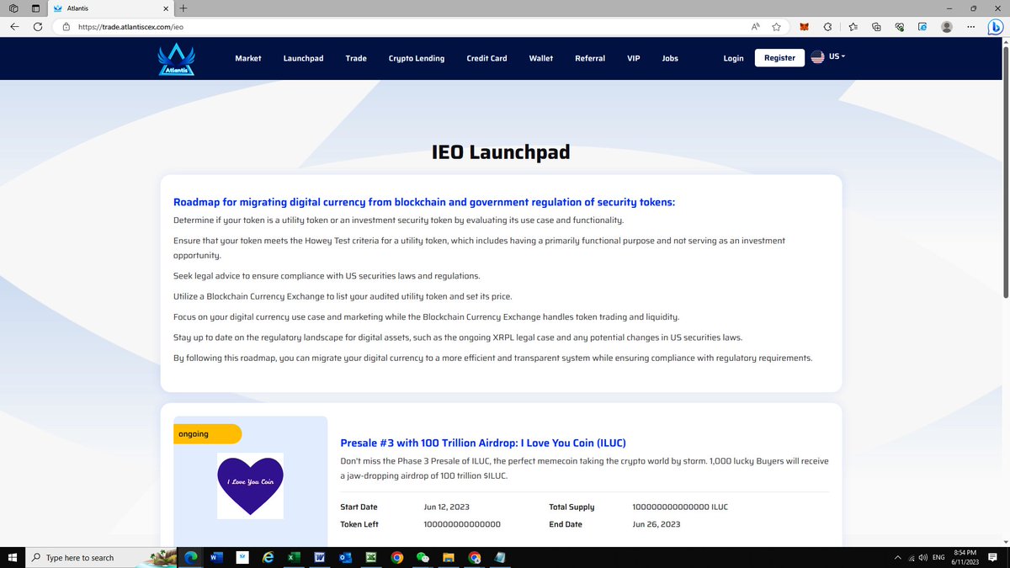Show hidden system tray icons
Screen dimensions: 1010x568
tap(898, 557)
